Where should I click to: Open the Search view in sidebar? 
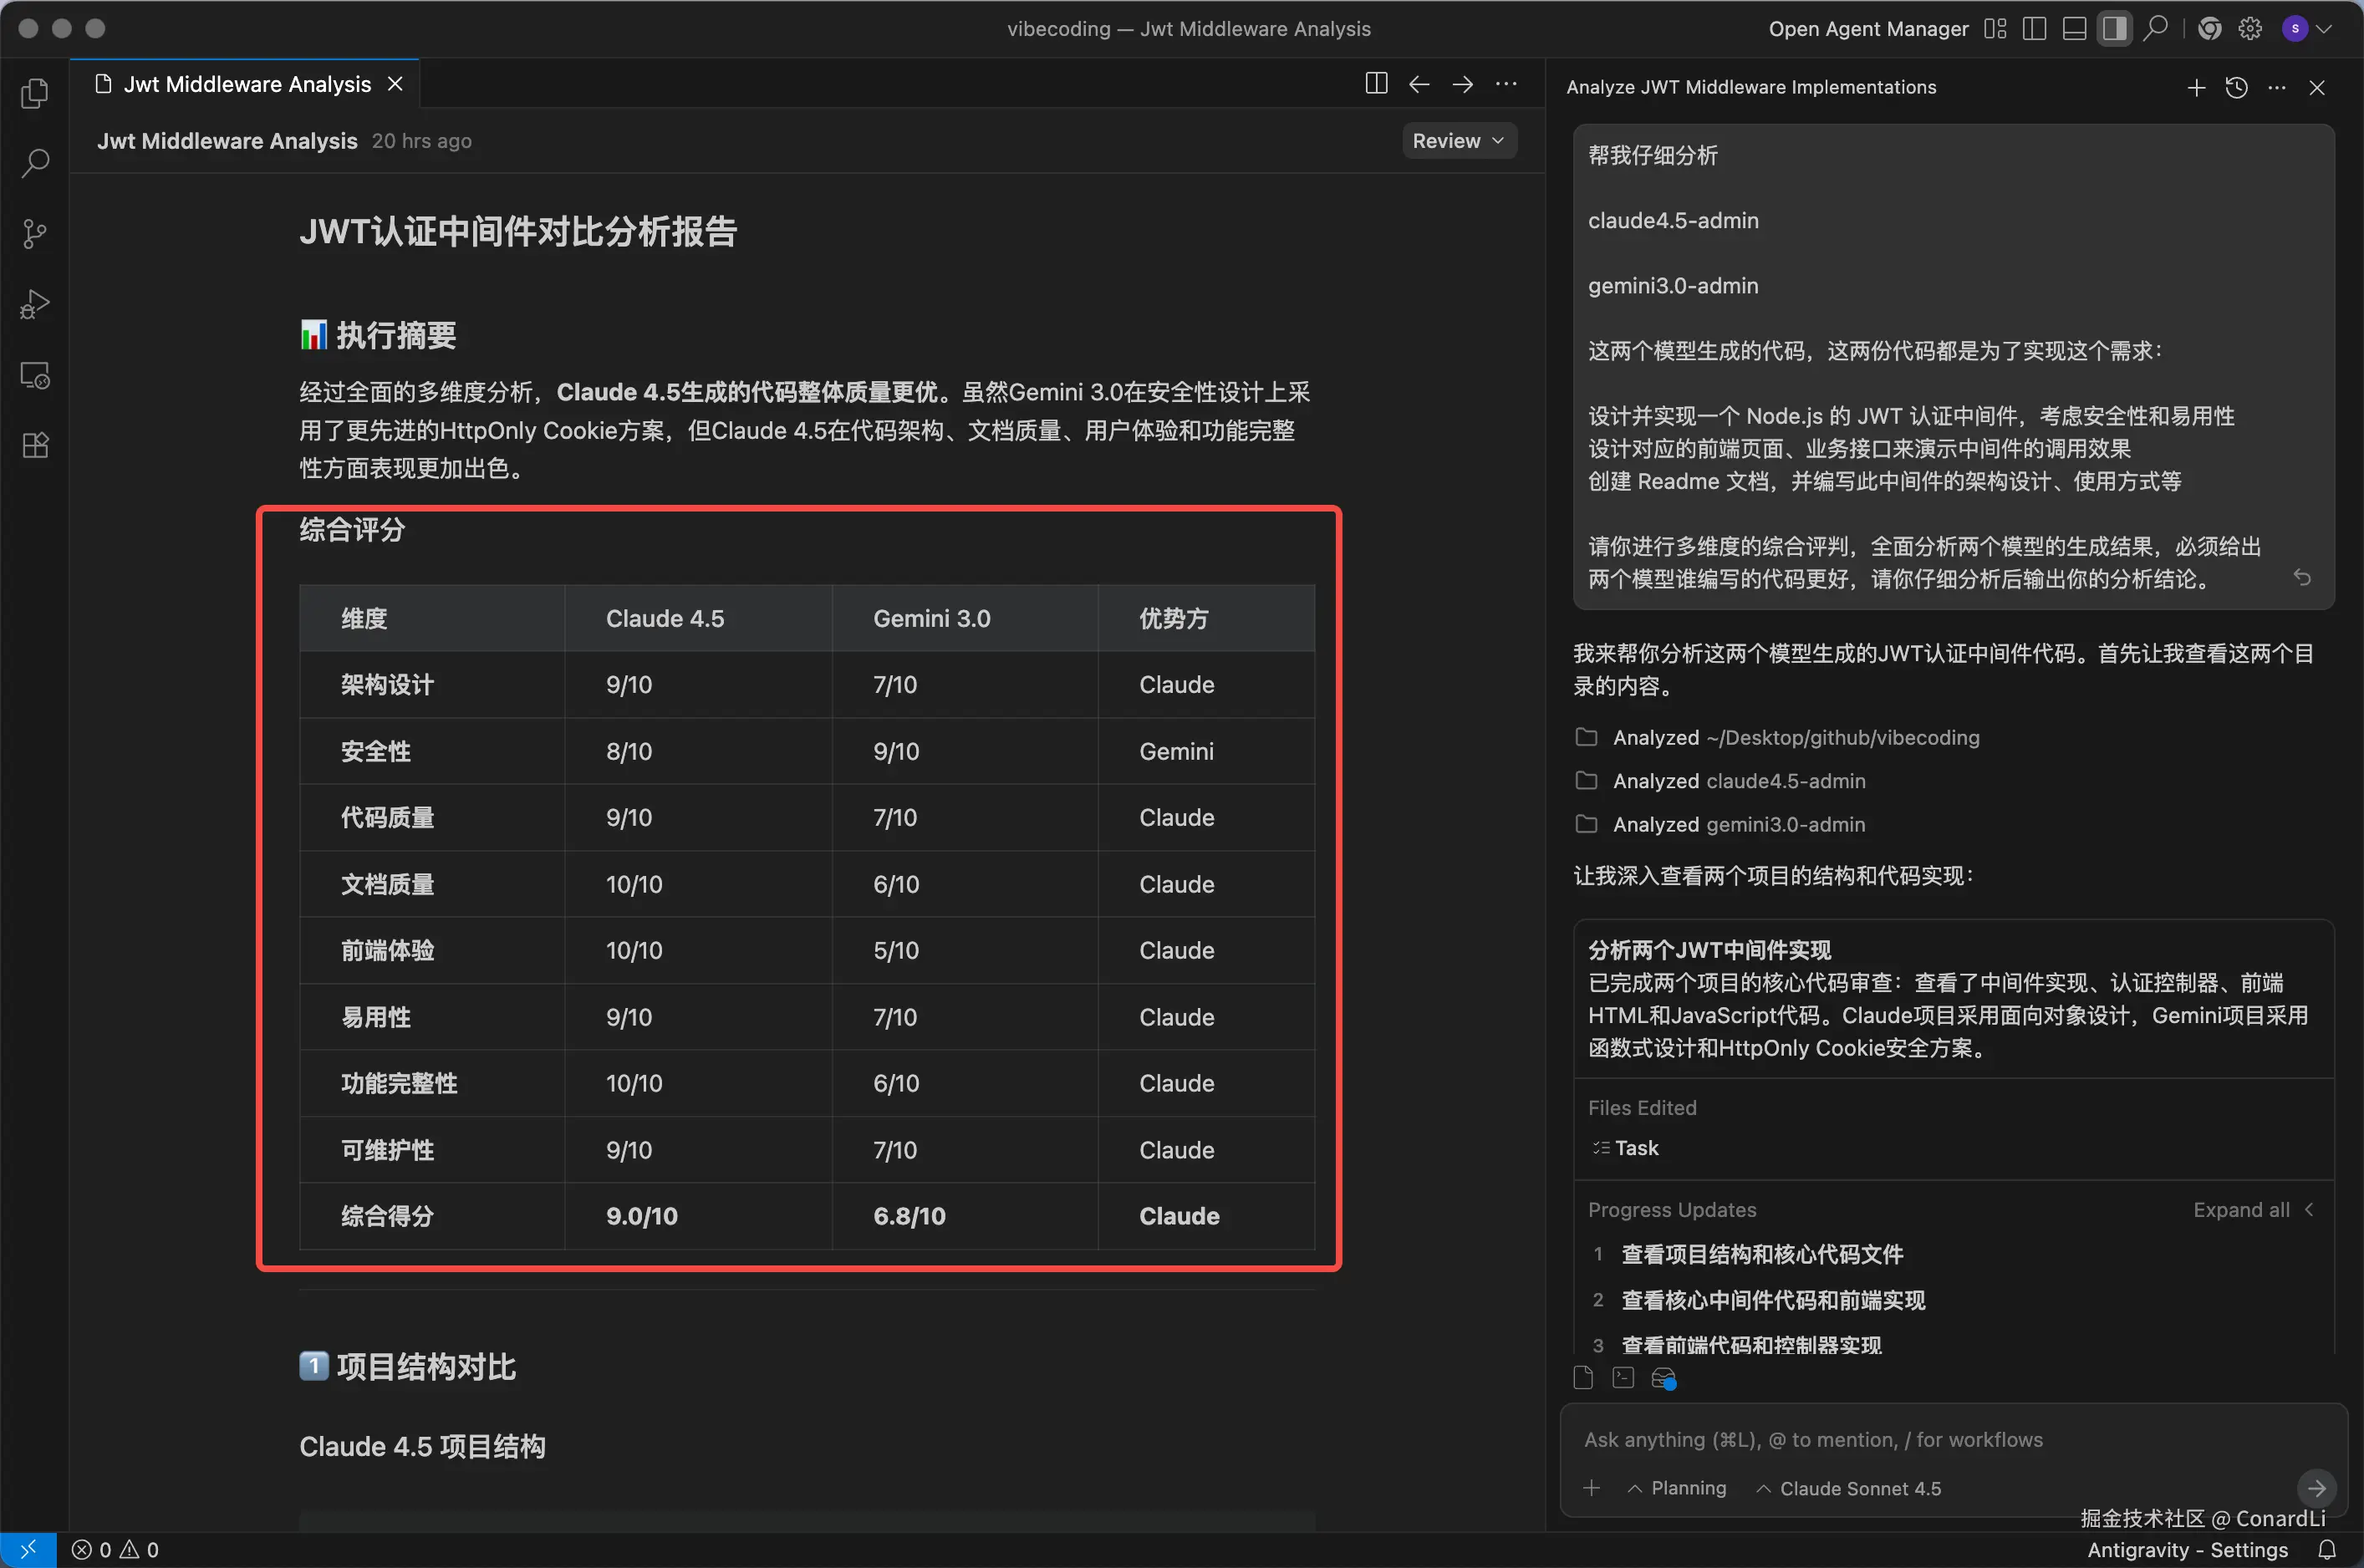35,163
